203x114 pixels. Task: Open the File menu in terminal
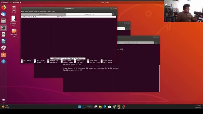coord(23,11)
